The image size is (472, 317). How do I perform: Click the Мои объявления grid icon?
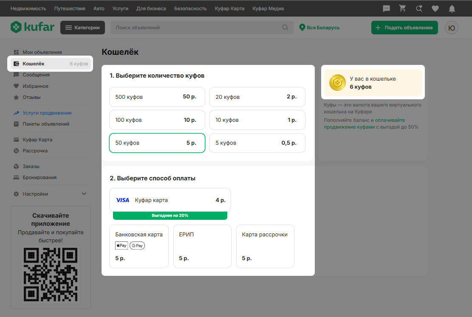coord(16,52)
